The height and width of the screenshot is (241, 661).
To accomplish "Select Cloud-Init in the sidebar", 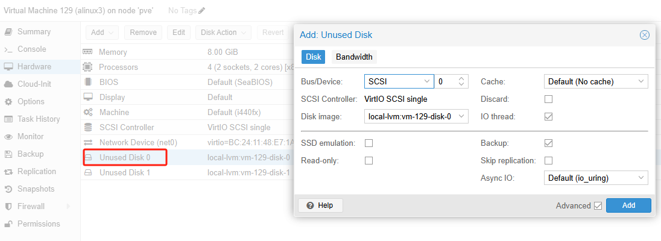I will click(36, 84).
